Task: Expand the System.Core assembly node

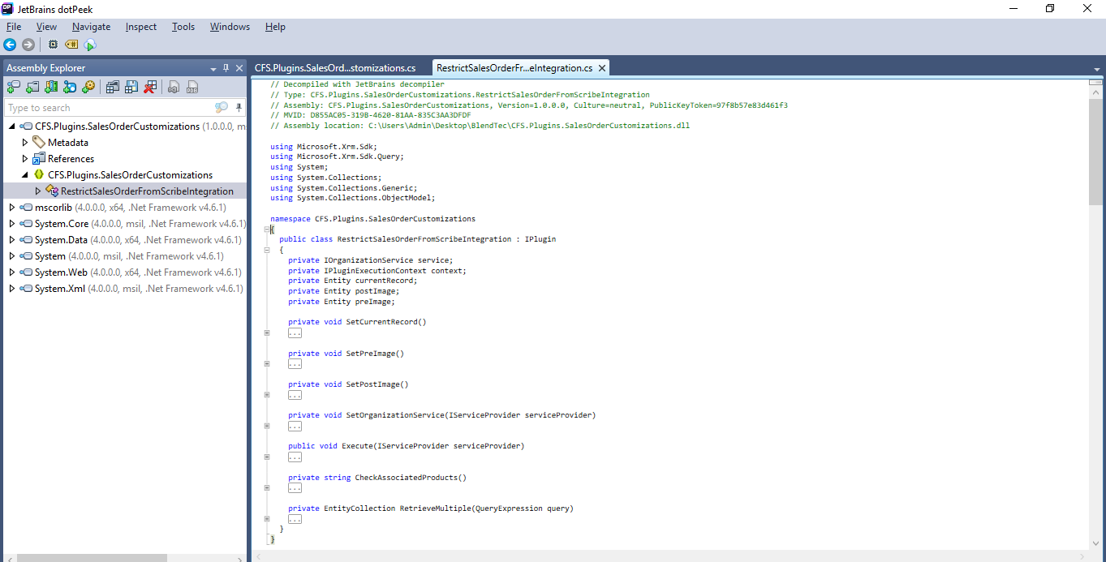Action: [12, 224]
